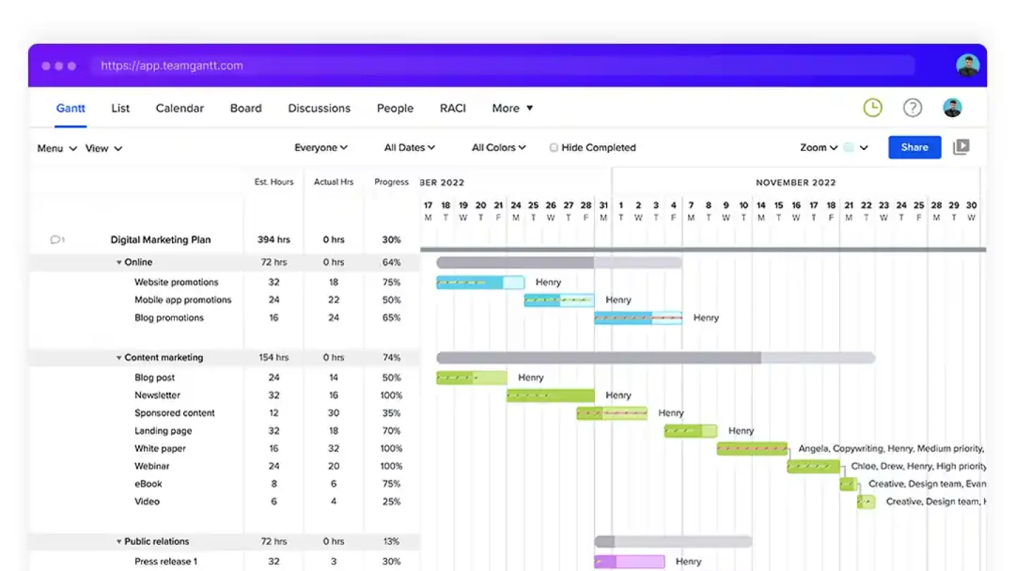Screen dimensions: 1015x571
Task: Open the All Colors filter dropdown
Action: [499, 147]
